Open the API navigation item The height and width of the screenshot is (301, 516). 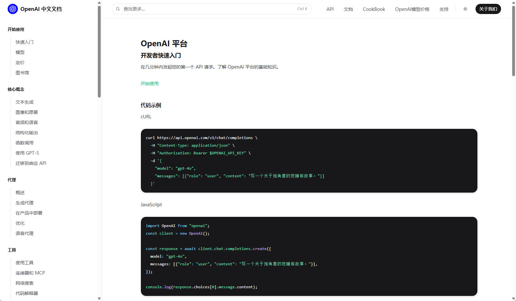click(x=330, y=9)
